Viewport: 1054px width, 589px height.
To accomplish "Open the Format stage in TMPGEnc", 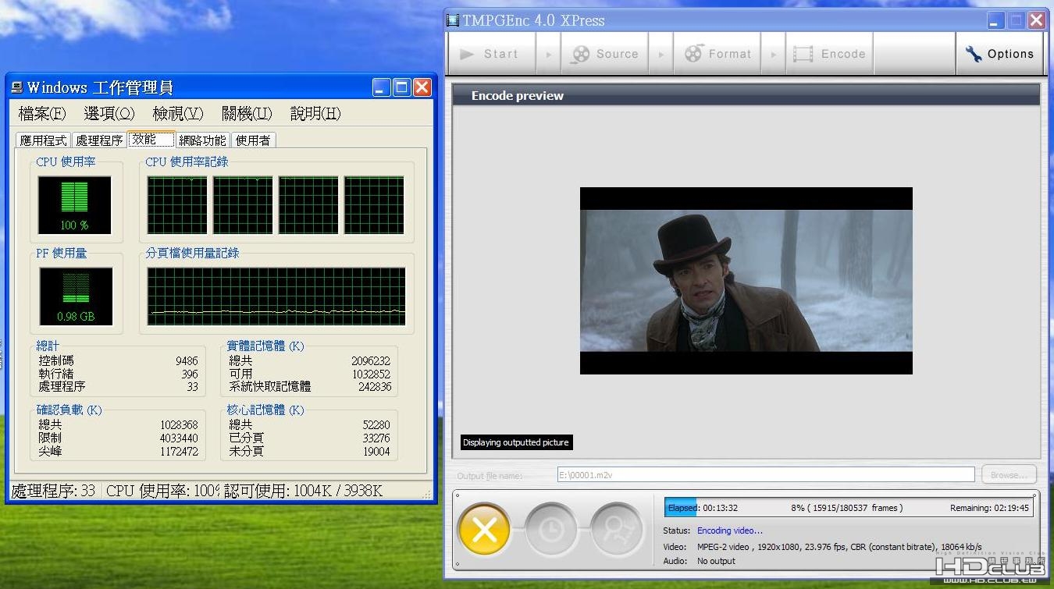I will tap(718, 54).
